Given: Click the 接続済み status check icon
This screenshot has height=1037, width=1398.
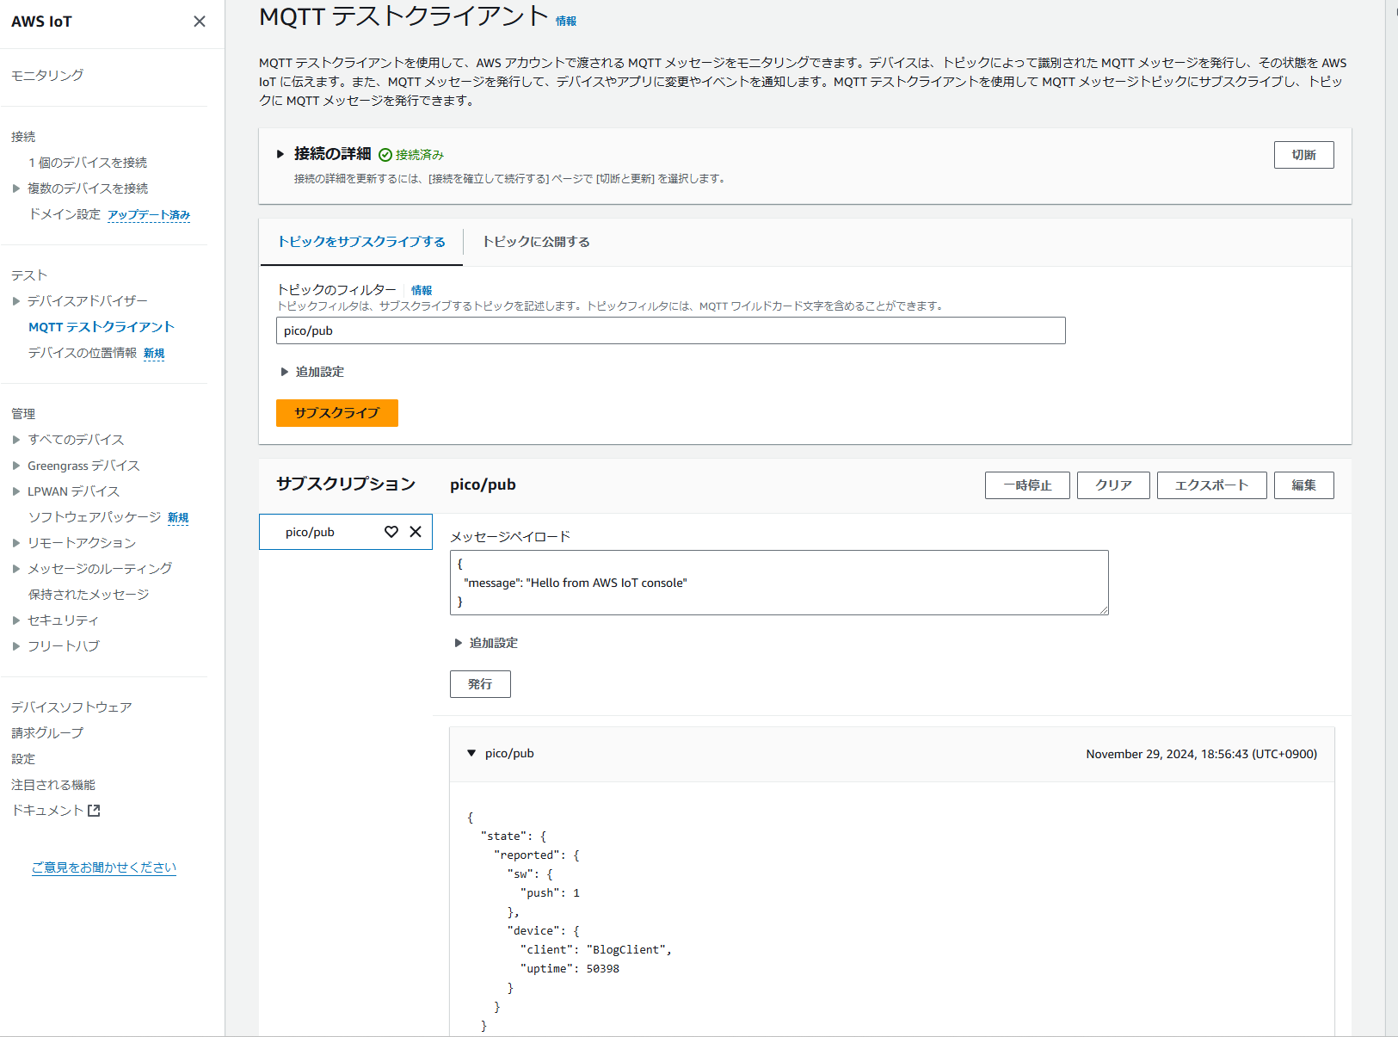Looking at the screenshot, I should (385, 155).
